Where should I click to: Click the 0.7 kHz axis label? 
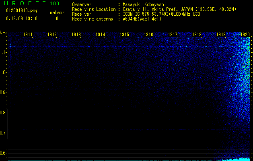(3, 133)
